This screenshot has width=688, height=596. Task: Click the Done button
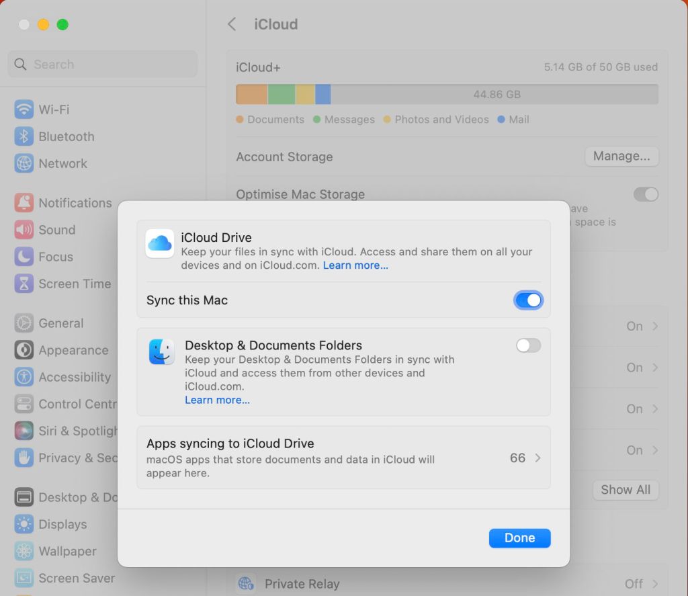click(519, 538)
